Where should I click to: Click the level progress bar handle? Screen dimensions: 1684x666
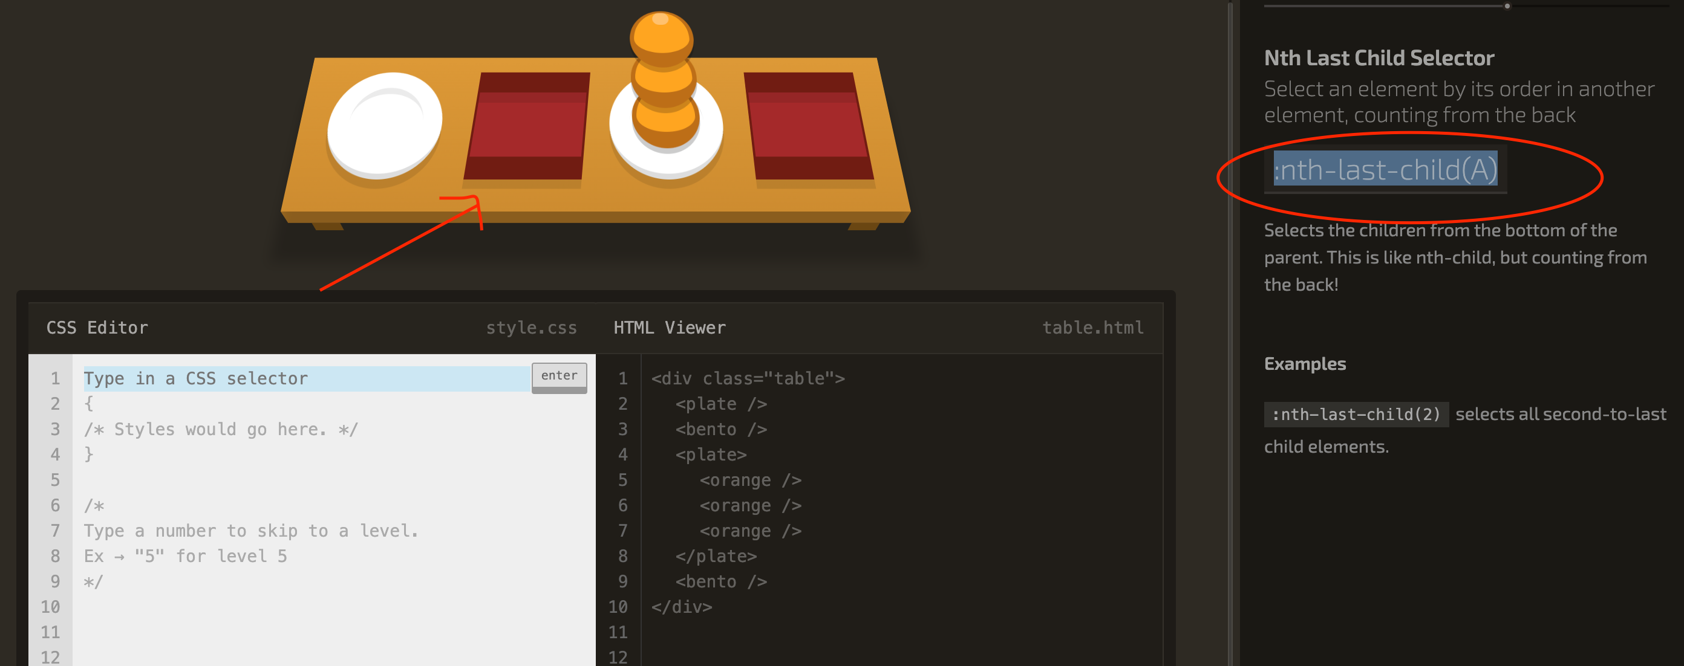(x=1507, y=6)
